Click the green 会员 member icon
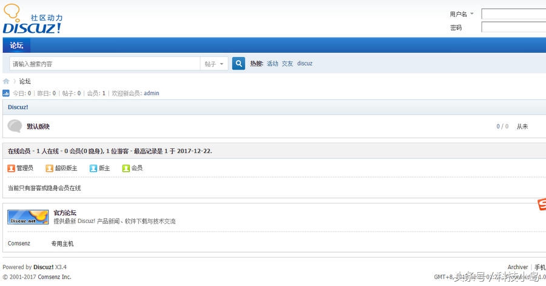Image resolution: width=546 pixels, height=286 pixels. point(126,168)
